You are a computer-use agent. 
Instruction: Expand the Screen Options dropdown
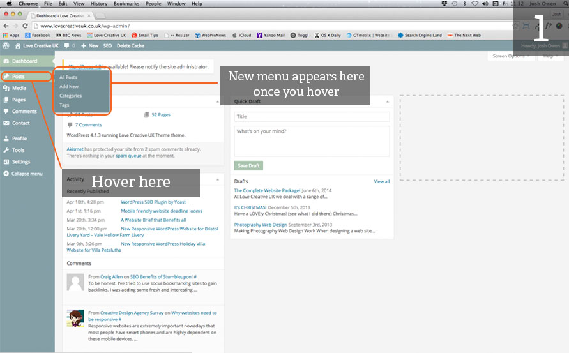tap(511, 56)
